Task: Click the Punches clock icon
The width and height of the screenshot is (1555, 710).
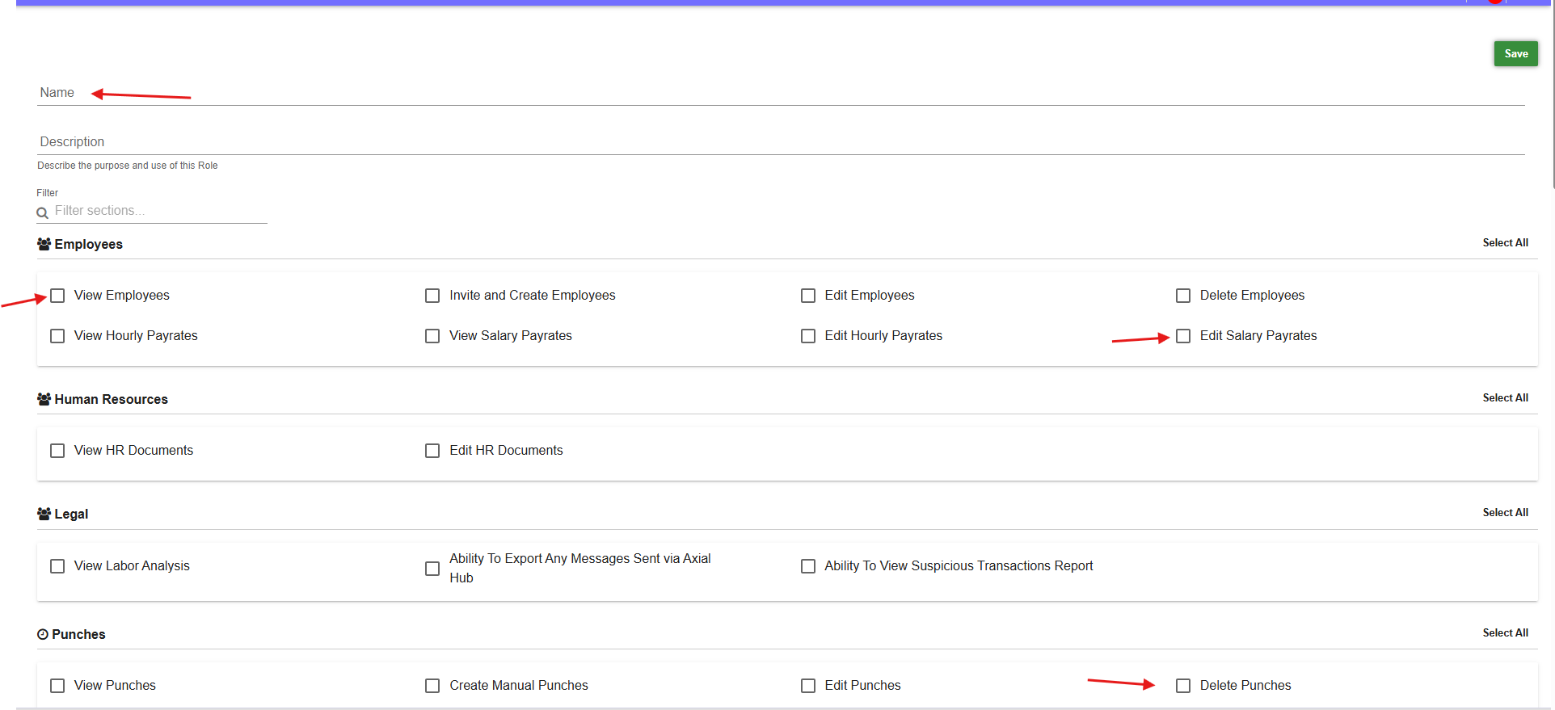Action: click(43, 635)
